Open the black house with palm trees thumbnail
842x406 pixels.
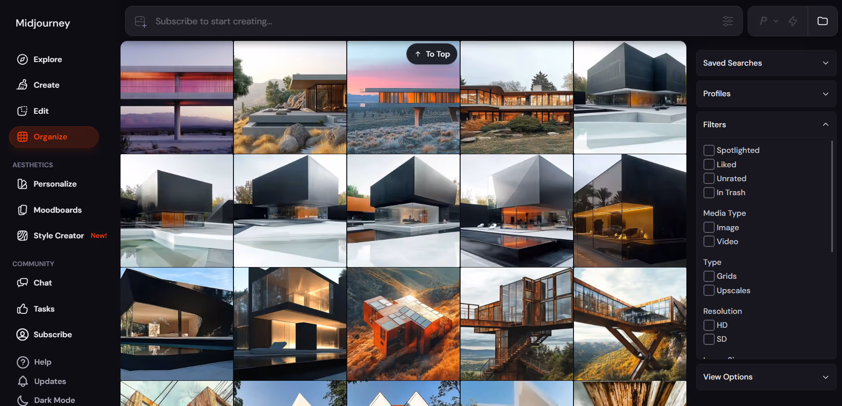click(x=630, y=211)
